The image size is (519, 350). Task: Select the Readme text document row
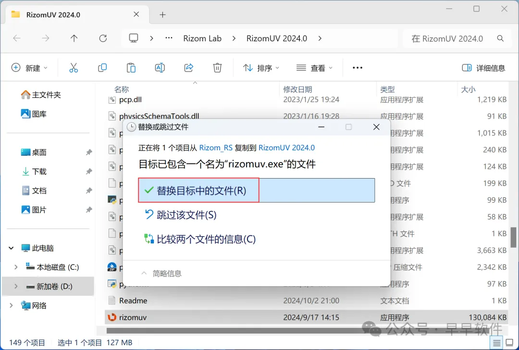[x=306, y=301]
